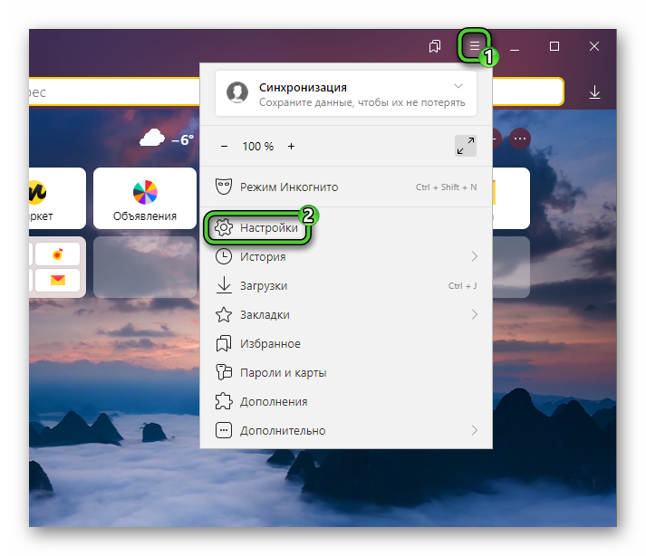Maximize the browser window

[x=554, y=46]
